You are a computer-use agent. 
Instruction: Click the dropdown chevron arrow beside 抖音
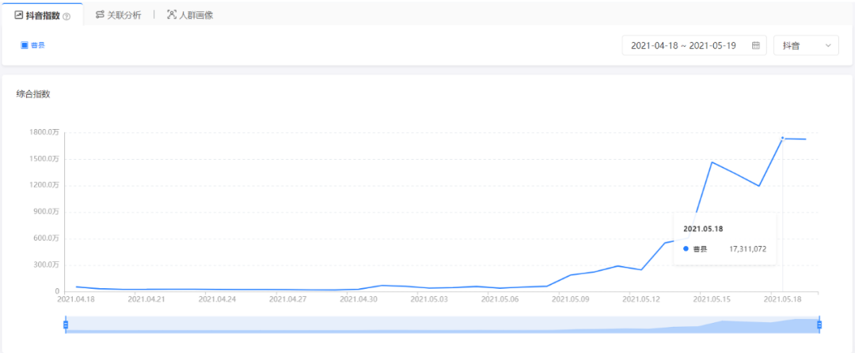pyautogui.click(x=828, y=46)
